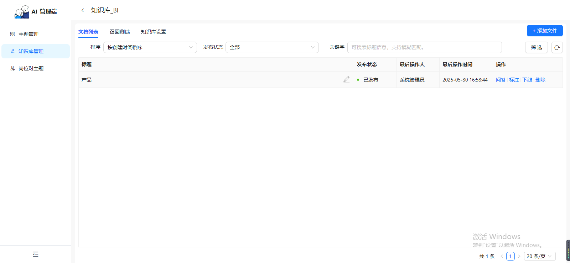Focus the 关键字 search input field
This screenshot has height=263, width=570.
coord(424,47)
